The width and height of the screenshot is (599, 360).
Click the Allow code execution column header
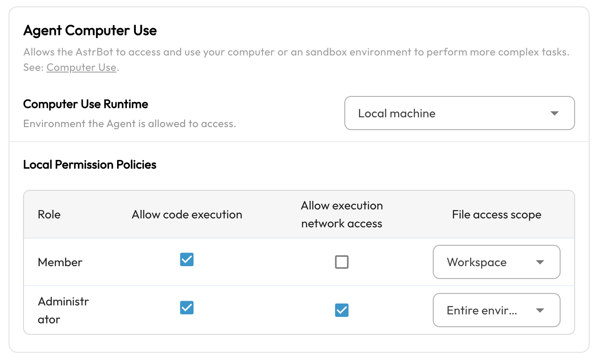pos(187,215)
